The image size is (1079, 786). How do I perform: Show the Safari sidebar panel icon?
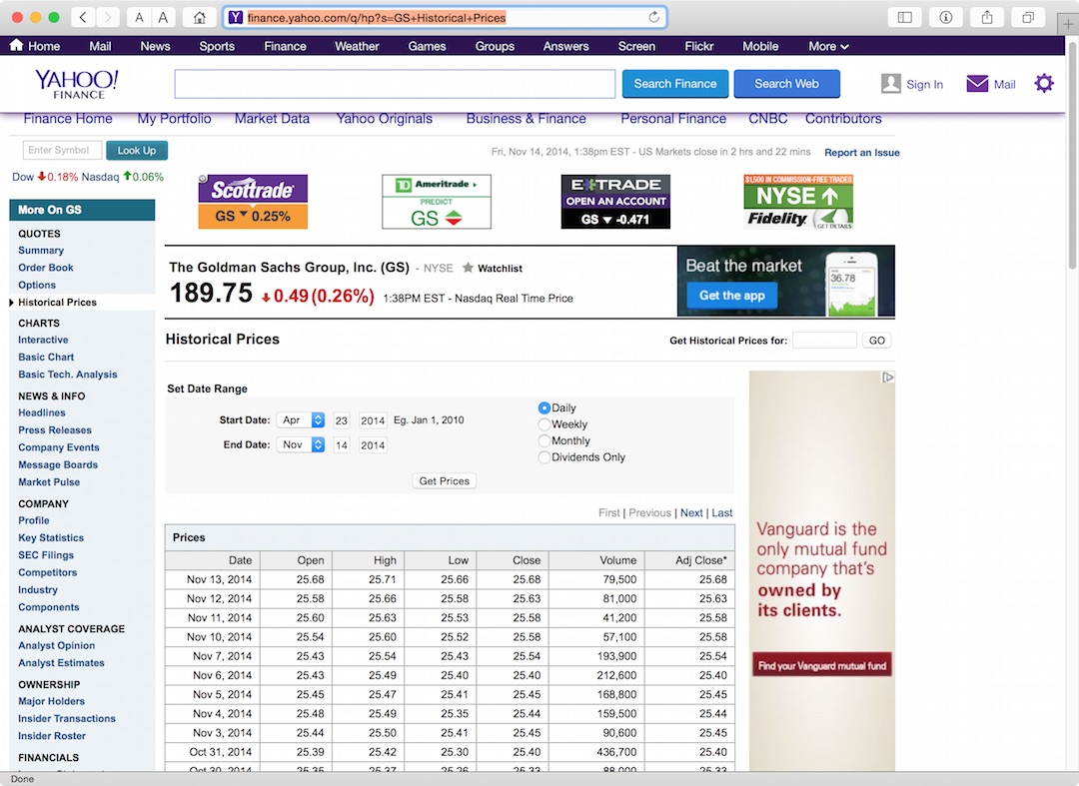coord(905,17)
